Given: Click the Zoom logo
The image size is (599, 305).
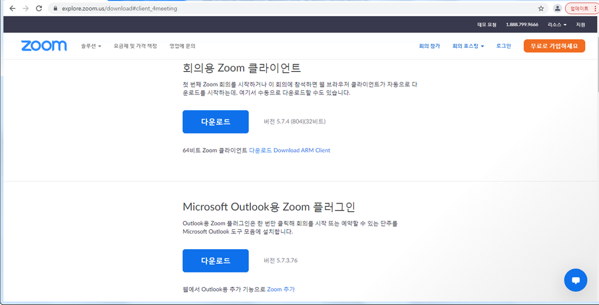Looking at the screenshot, I should coord(44,46).
